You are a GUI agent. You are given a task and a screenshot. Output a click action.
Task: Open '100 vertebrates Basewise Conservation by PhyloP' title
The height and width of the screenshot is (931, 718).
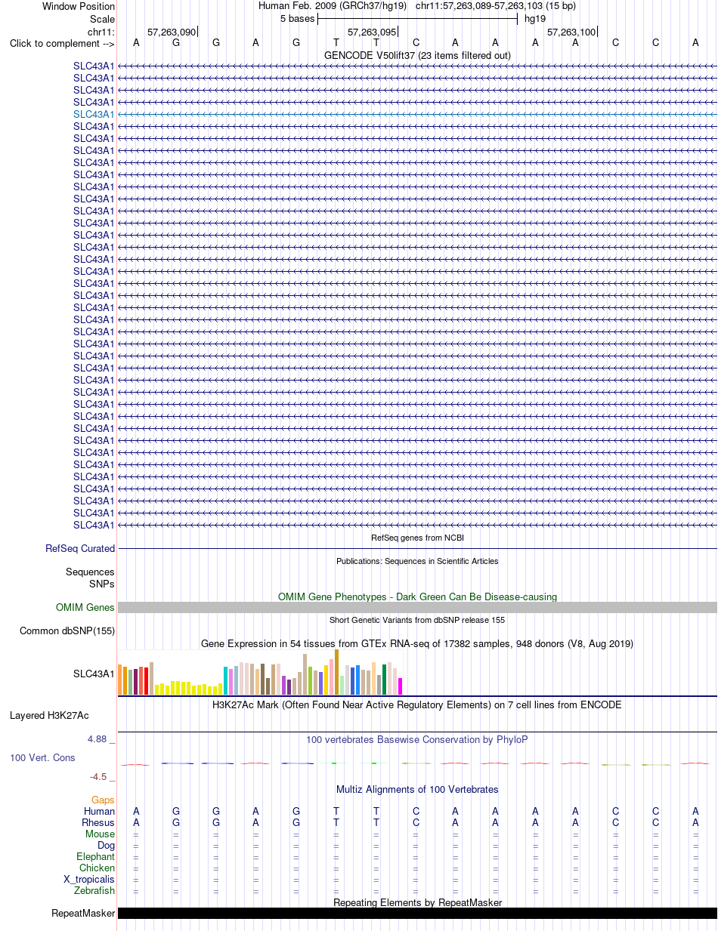(417, 739)
